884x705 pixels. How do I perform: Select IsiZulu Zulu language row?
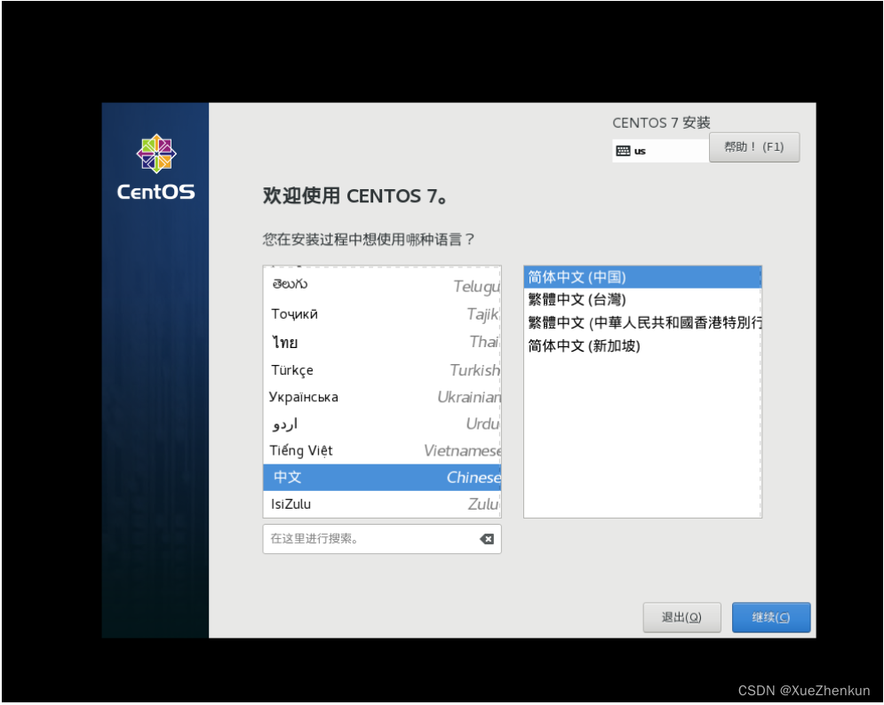click(382, 504)
